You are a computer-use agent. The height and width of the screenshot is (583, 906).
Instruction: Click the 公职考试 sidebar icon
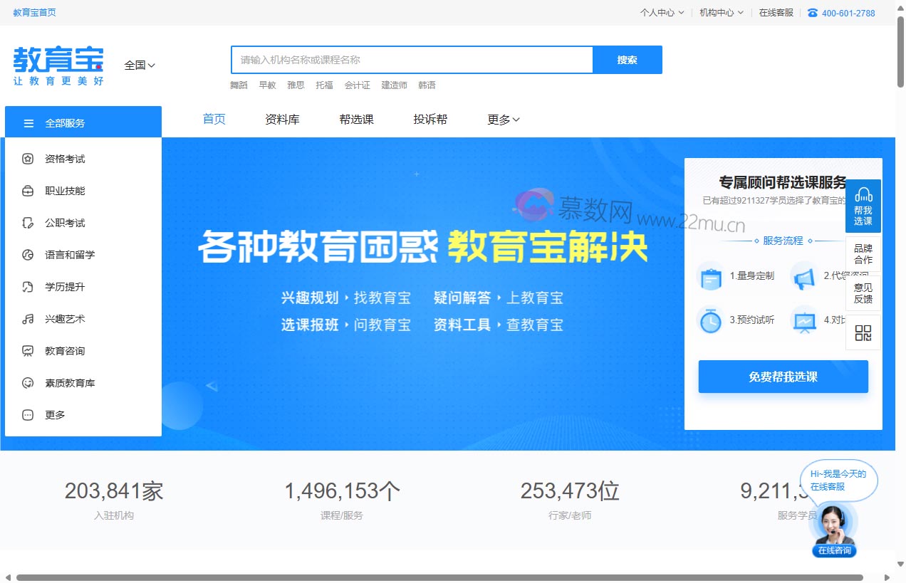click(x=28, y=223)
